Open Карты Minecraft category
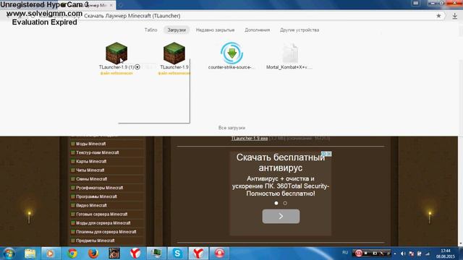 [91, 162]
